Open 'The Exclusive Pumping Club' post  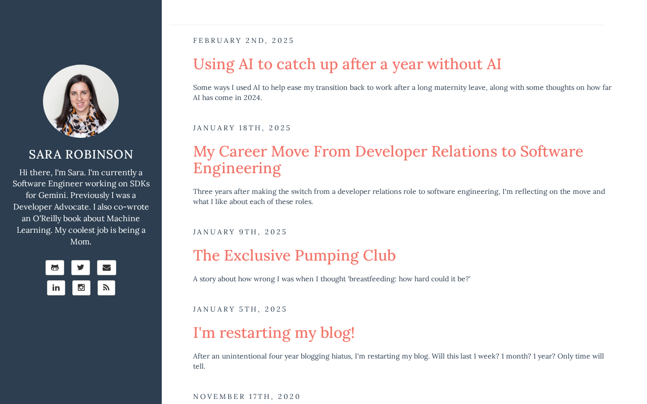[294, 256]
